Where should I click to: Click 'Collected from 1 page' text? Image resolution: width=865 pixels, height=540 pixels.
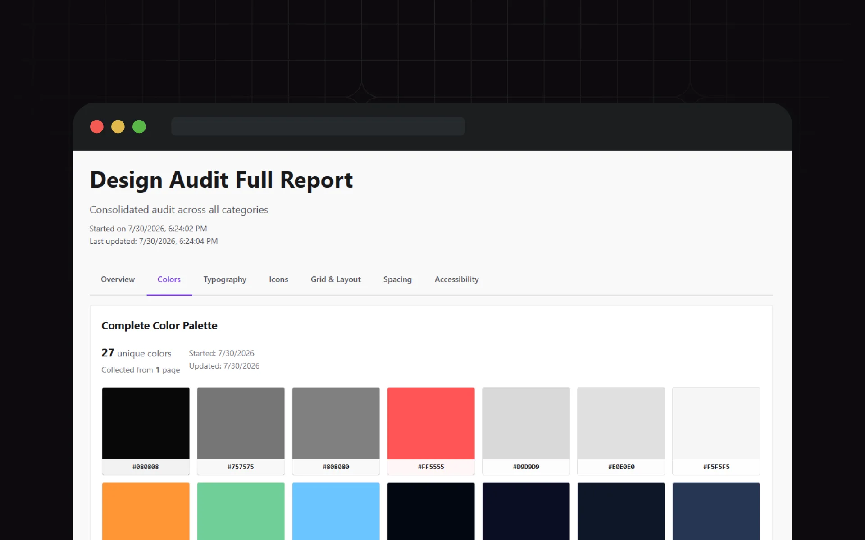(141, 369)
